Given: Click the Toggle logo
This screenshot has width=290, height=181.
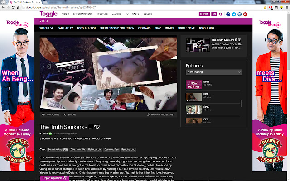Looking at the screenshot, I should click(48, 14).
